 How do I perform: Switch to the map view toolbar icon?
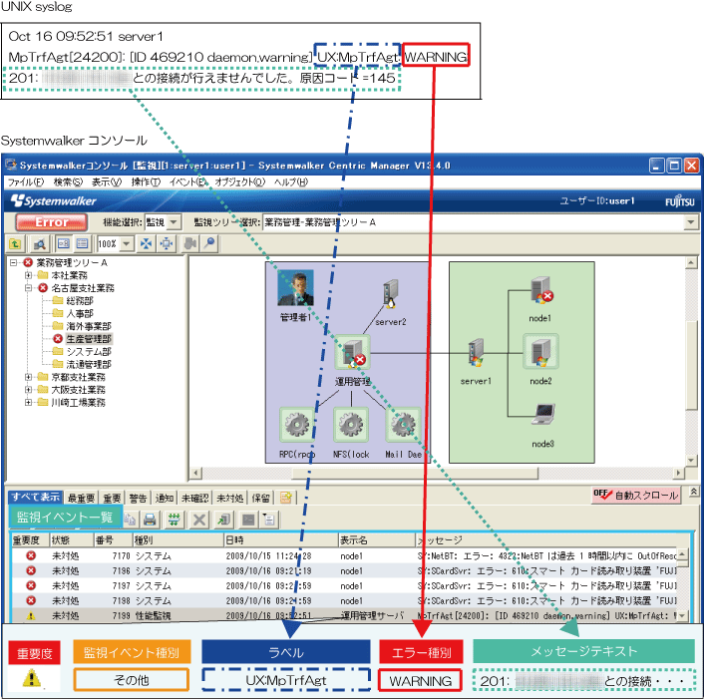point(63,243)
